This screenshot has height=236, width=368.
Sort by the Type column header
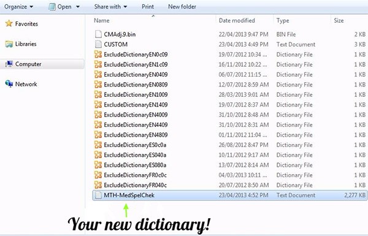pyautogui.click(x=283, y=21)
